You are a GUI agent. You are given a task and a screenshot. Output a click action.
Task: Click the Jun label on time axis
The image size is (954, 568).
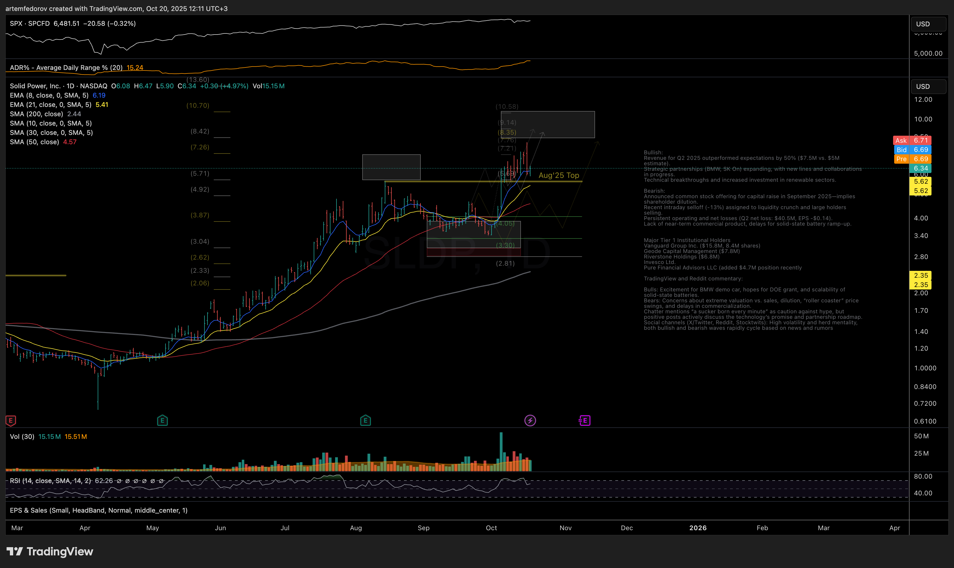click(220, 528)
